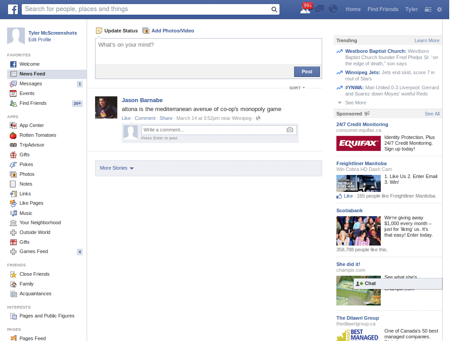
Task: Click Your Neighborhood building icon
Action: [x=13, y=223]
